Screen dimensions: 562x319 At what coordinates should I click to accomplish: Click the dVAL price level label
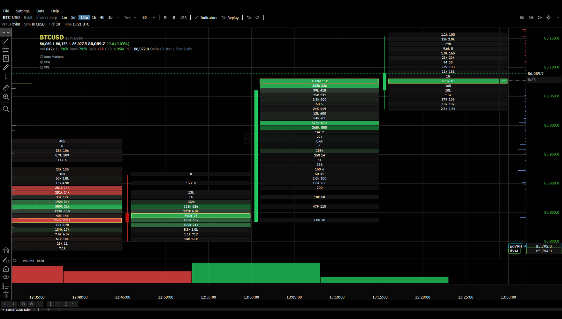[514, 251]
